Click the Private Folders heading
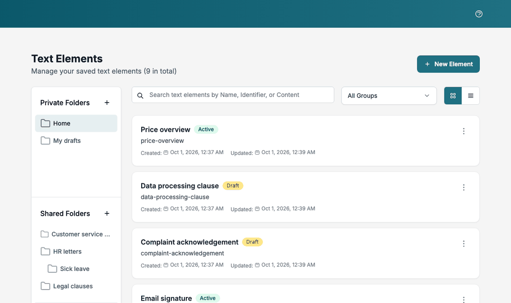This screenshot has height=303, width=511. click(x=65, y=103)
